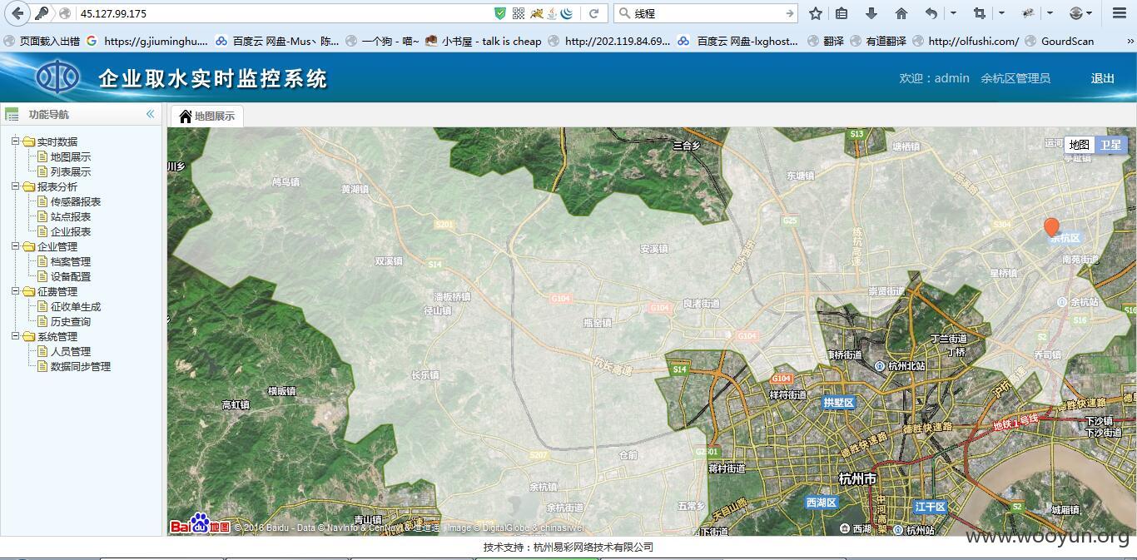Screen dimensions: 1137x560
Task: Open 列表展示 in the tree
Action: pyautogui.click(x=71, y=171)
